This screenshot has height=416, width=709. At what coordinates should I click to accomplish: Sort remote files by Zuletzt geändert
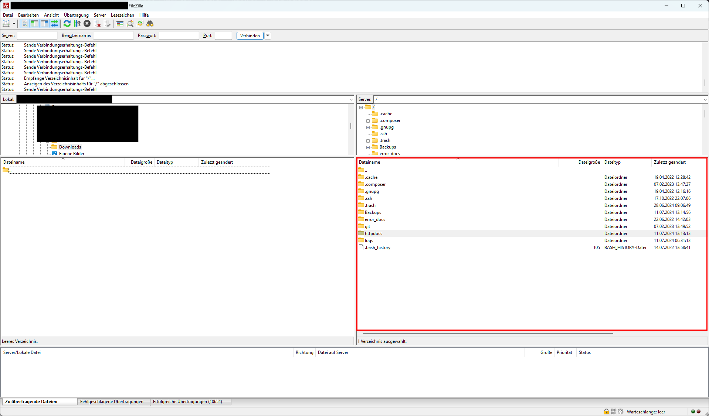pos(669,162)
